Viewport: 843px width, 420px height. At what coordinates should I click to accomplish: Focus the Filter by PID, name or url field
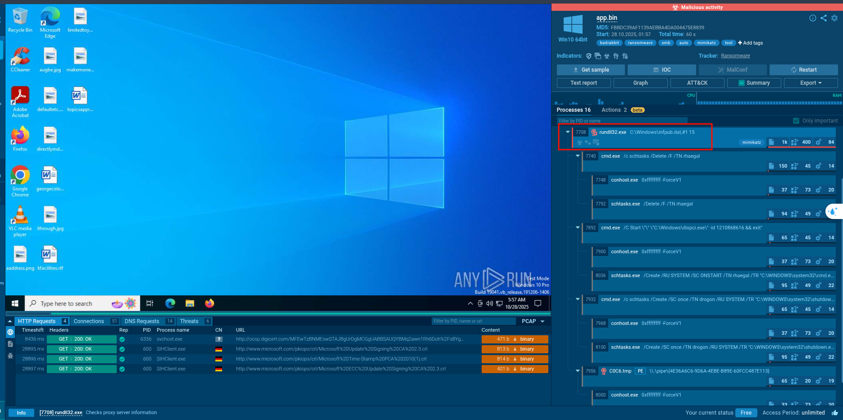(x=474, y=321)
